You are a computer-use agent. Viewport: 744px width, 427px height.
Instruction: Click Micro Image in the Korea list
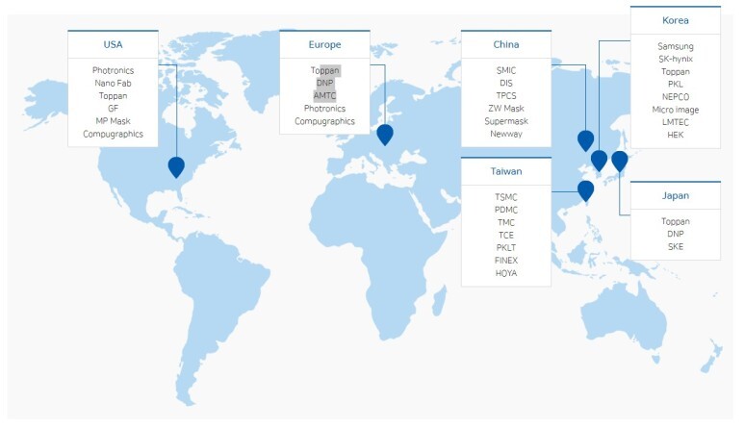(x=676, y=110)
